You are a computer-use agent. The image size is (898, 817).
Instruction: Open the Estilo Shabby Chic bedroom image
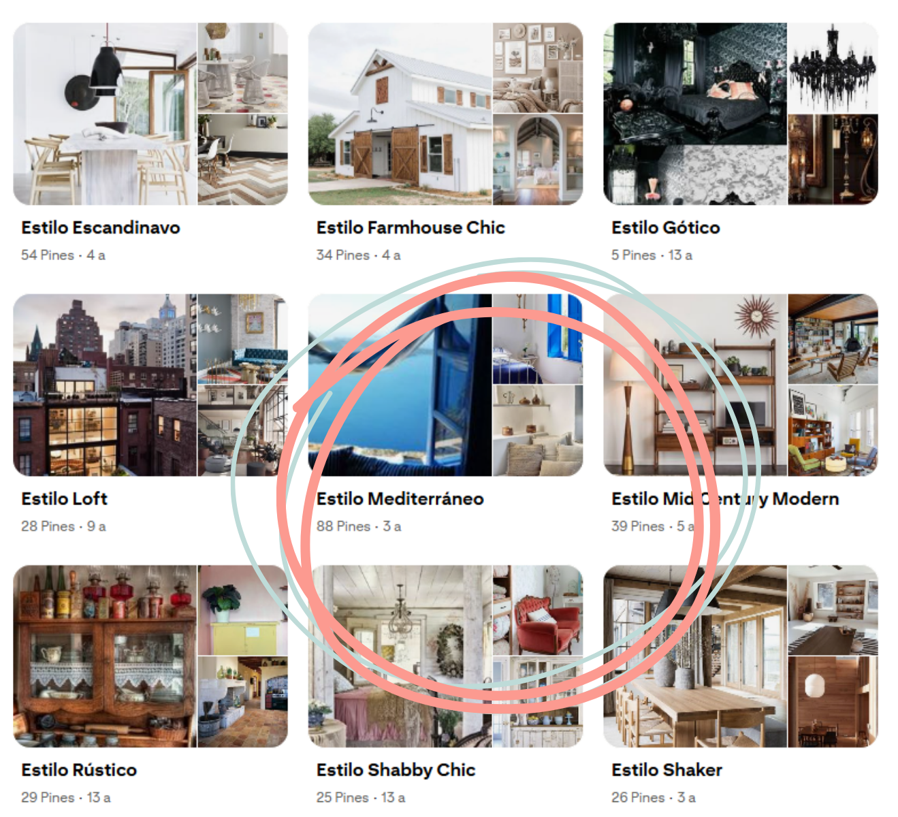tap(400, 656)
